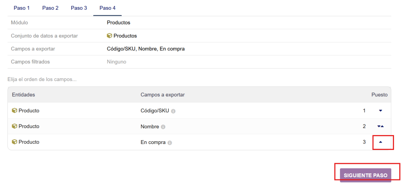This screenshot has height=191, width=401.
Task: Select the Paso 4 tab
Action: [107, 8]
